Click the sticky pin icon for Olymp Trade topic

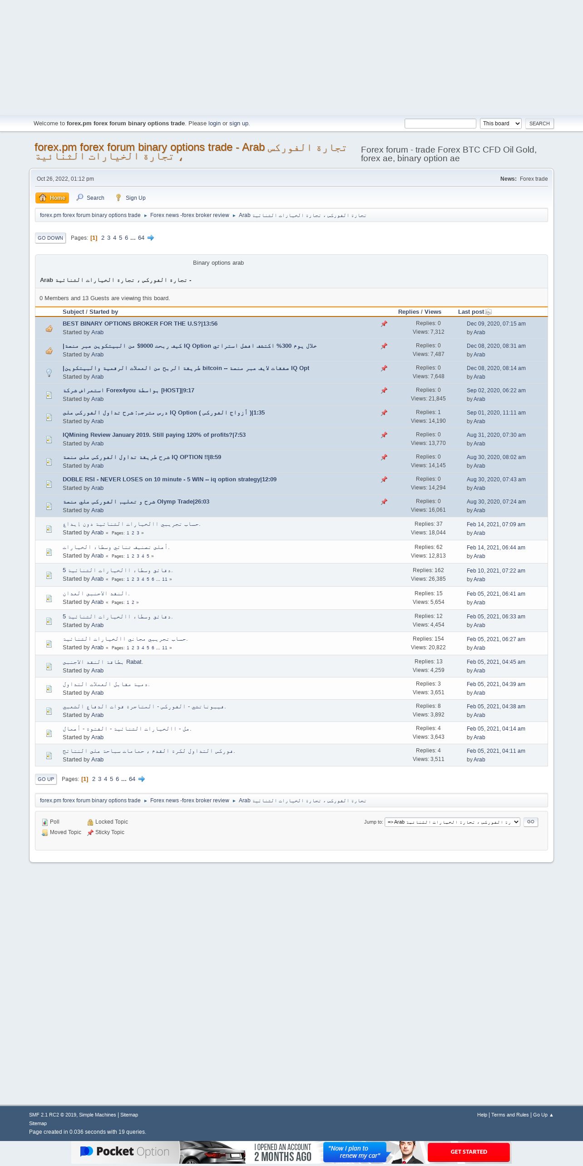[x=384, y=502]
